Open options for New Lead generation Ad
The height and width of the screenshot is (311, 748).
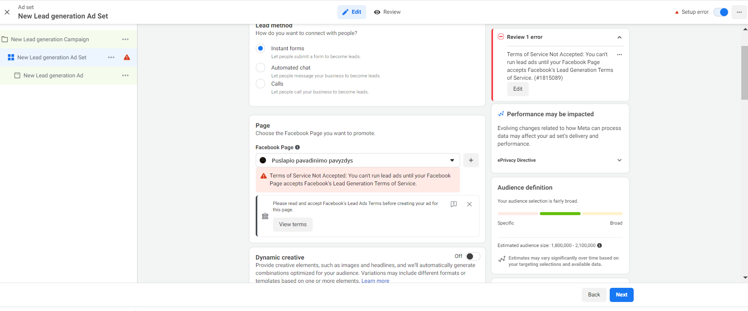[125, 75]
